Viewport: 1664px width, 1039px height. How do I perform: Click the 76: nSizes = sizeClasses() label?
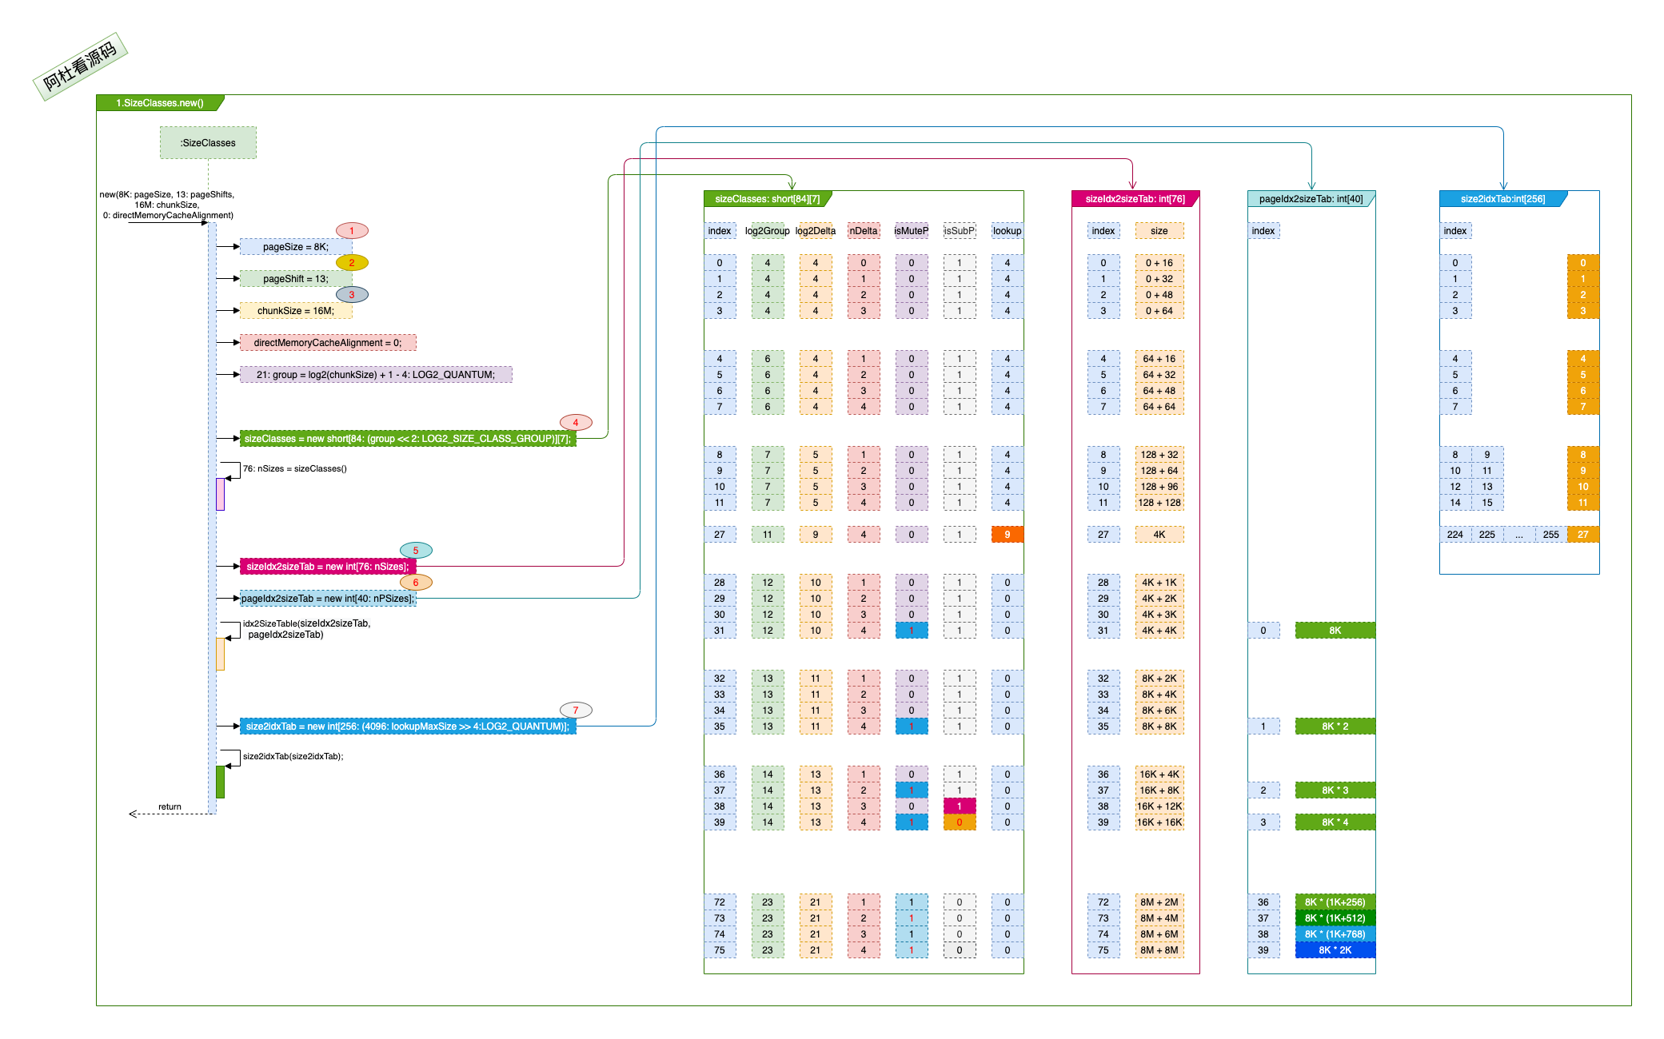click(295, 468)
